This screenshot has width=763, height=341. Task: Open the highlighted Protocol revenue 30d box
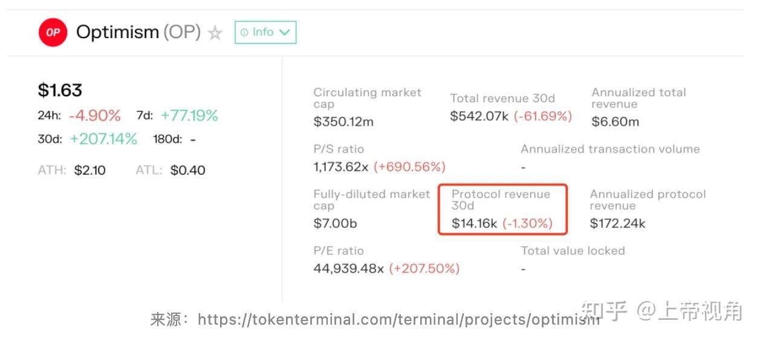point(502,209)
